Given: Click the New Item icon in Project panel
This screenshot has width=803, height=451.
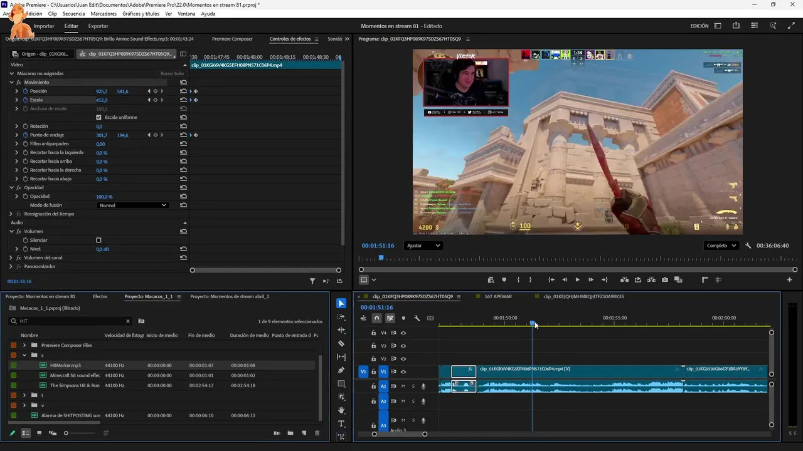Looking at the screenshot, I should point(304,433).
